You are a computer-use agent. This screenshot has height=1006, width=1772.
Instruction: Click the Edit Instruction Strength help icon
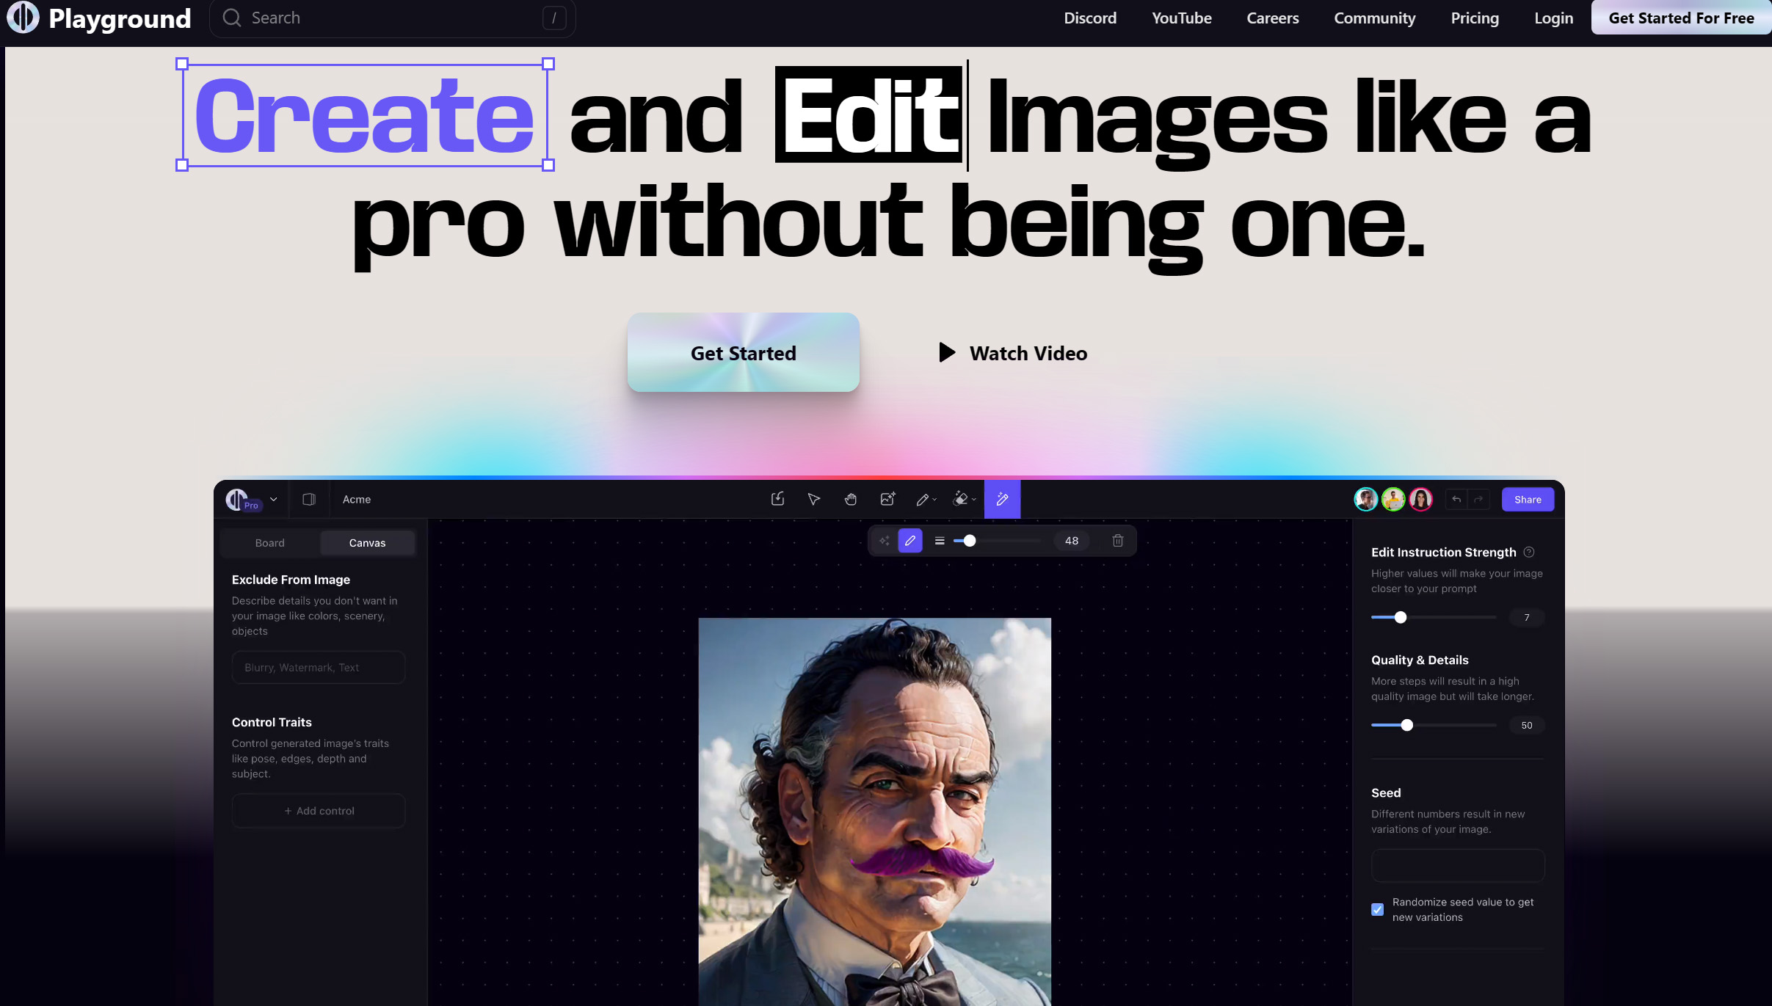tap(1529, 552)
